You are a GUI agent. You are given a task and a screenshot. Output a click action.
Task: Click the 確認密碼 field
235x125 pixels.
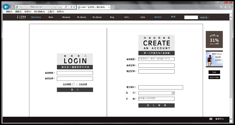coord(156,71)
